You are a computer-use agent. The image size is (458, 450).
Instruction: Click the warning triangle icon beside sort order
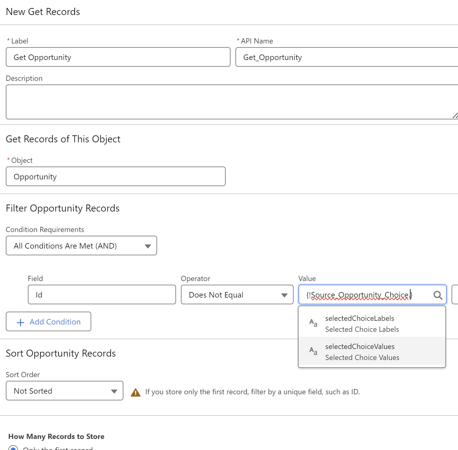(135, 392)
